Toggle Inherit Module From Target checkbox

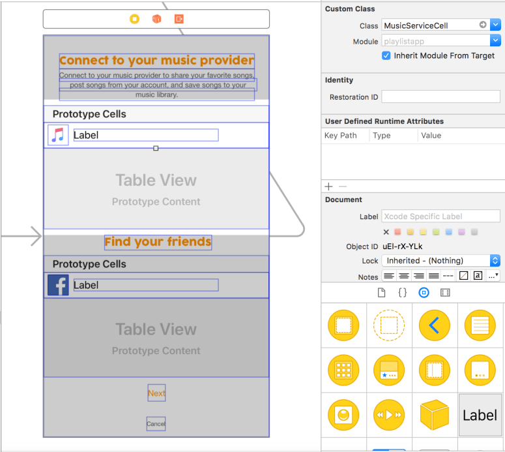[x=386, y=56]
